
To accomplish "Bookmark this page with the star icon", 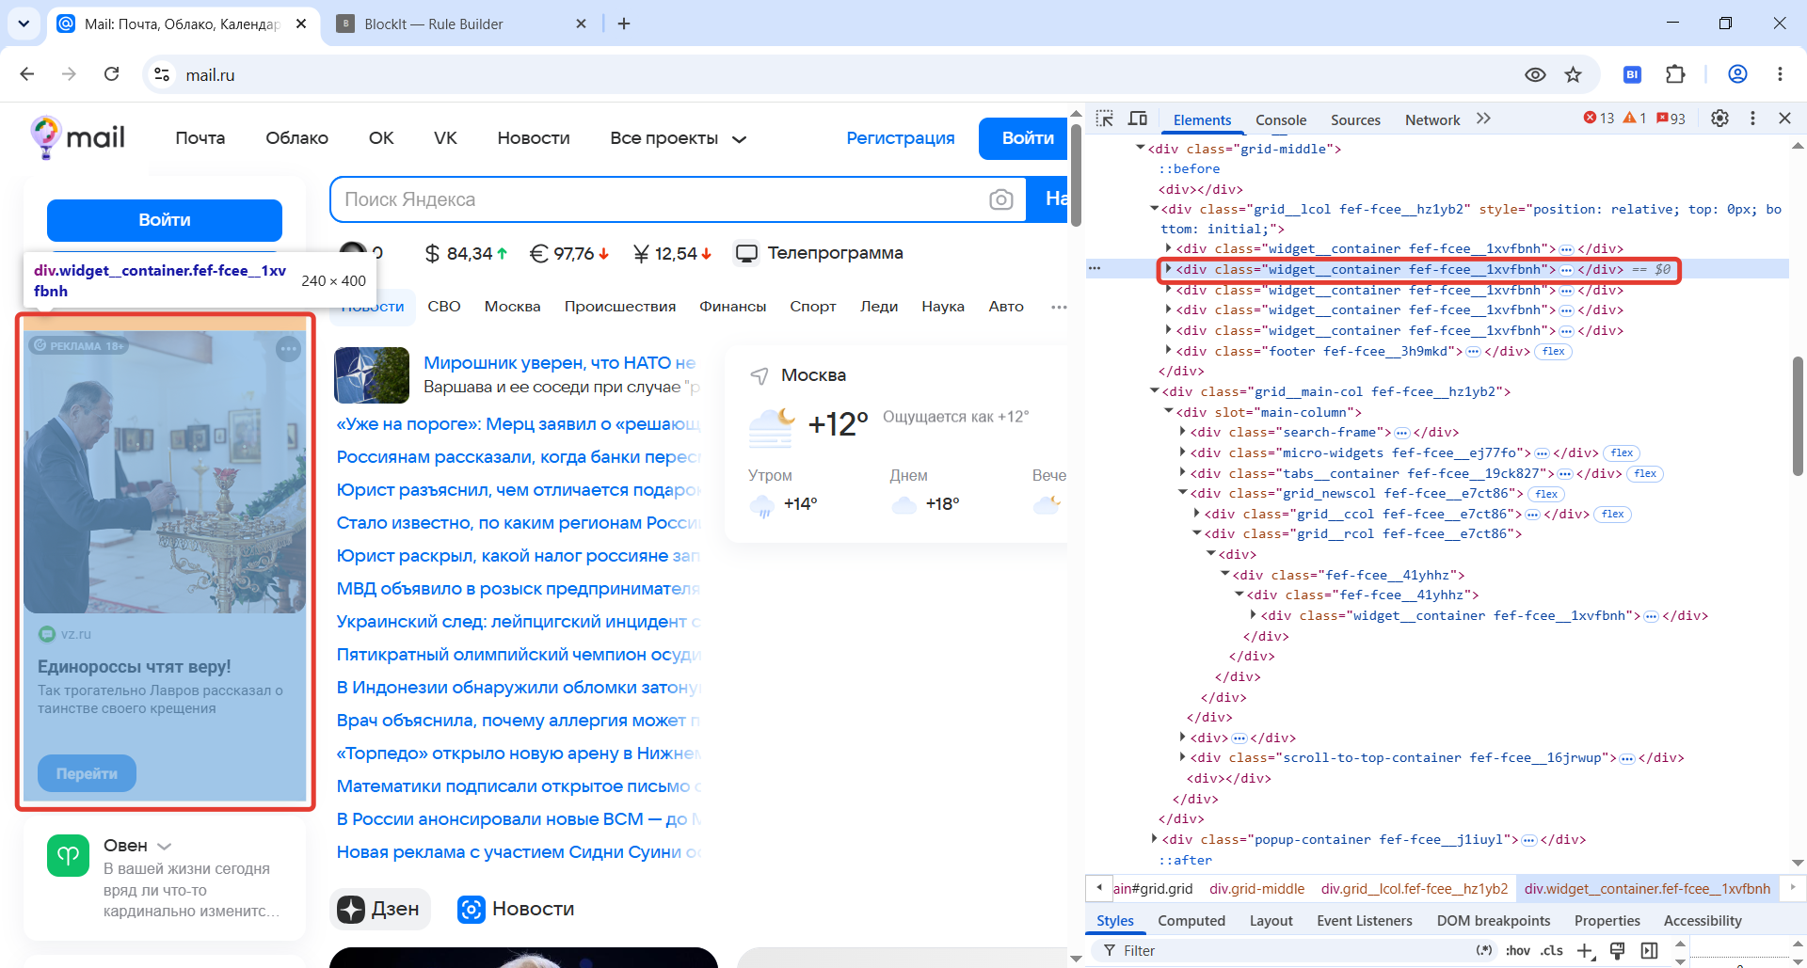I will 1574,74.
